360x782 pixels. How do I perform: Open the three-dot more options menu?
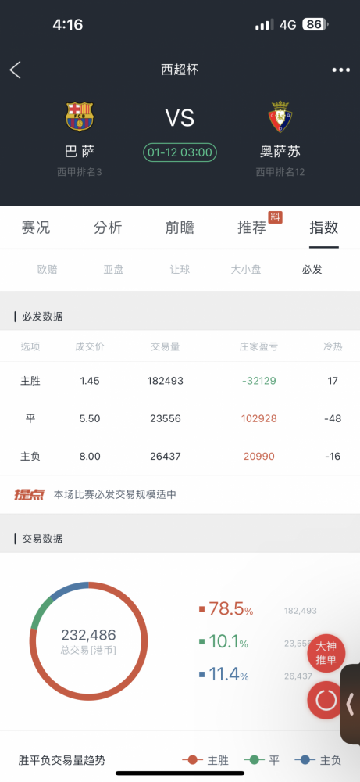(x=341, y=70)
